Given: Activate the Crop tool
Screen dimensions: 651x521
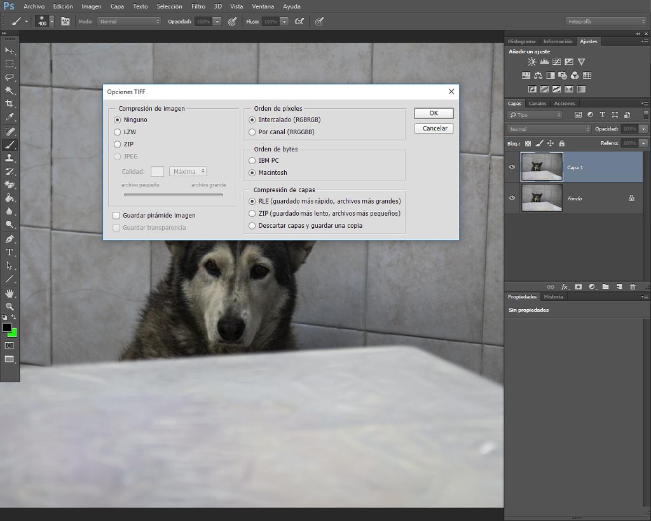Looking at the screenshot, I should [9, 104].
